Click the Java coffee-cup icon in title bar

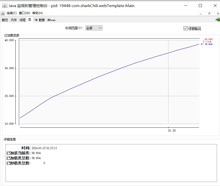[5, 6]
